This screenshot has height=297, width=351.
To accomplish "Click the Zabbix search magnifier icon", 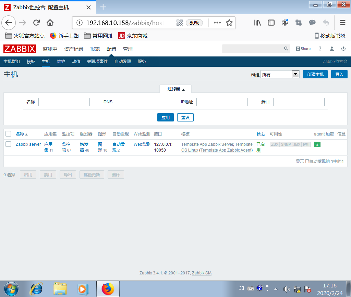I will (x=286, y=49).
